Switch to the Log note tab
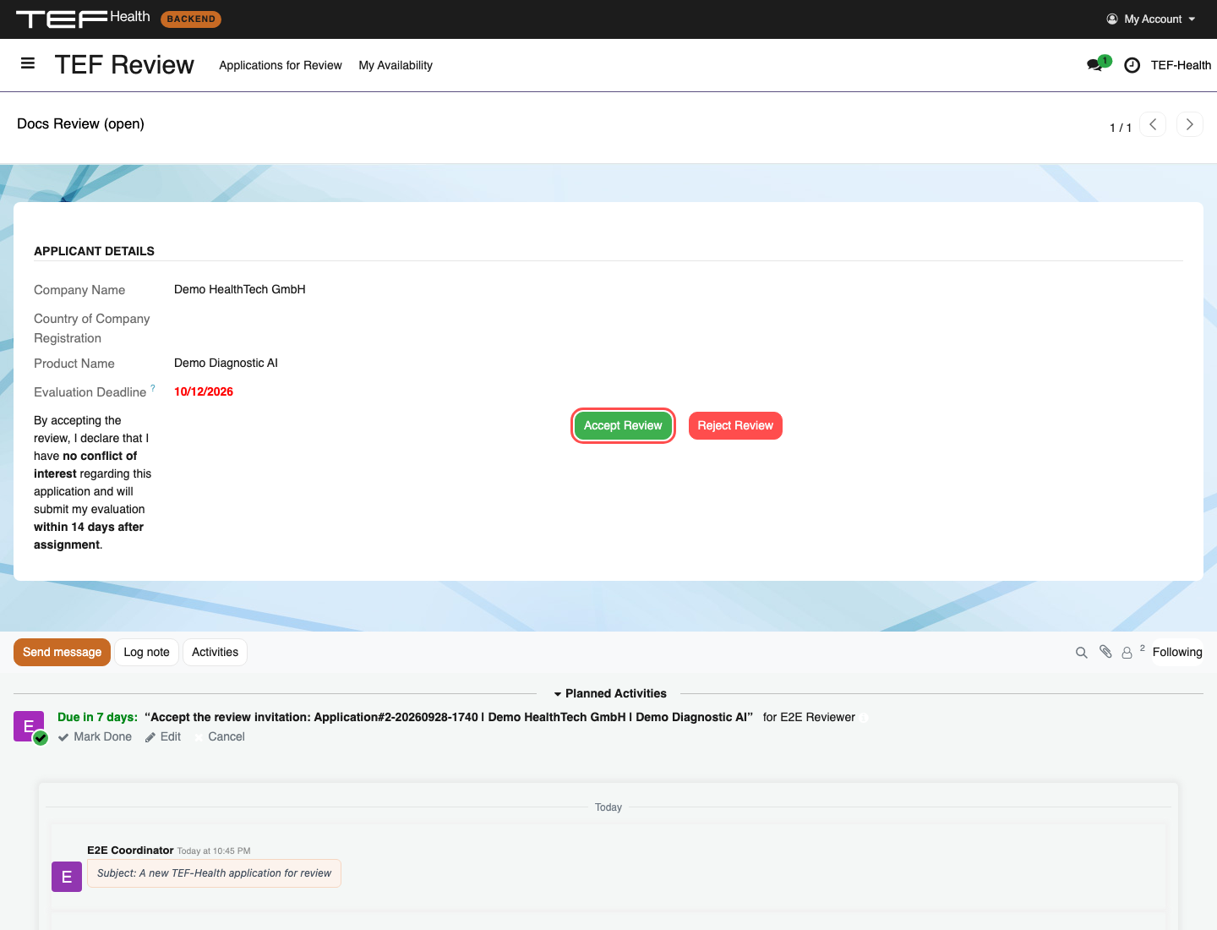 point(146,652)
